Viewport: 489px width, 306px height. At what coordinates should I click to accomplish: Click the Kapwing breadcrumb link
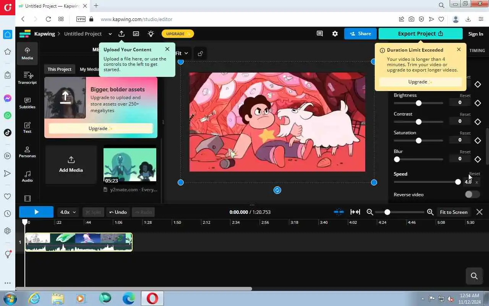pyautogui.click(x=45, y=34)
